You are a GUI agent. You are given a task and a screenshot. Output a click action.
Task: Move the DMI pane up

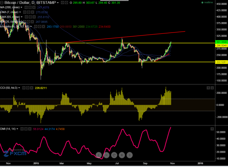click(212, 129)
